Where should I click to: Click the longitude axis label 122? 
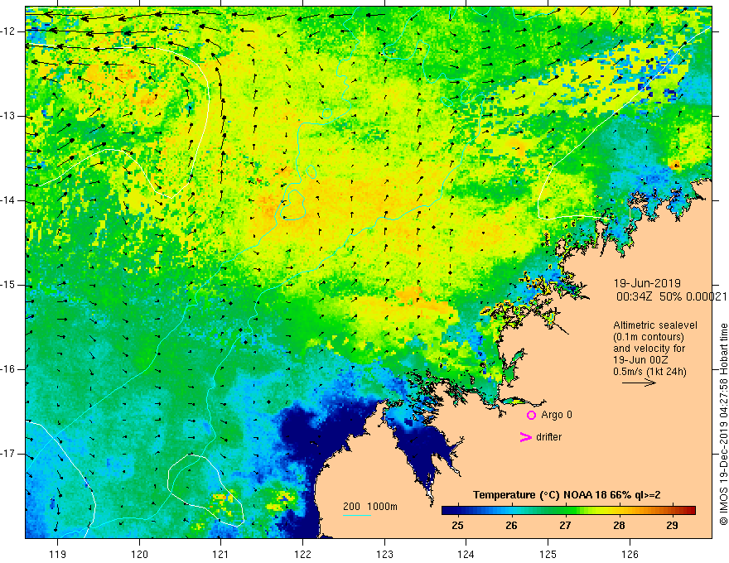302,554
